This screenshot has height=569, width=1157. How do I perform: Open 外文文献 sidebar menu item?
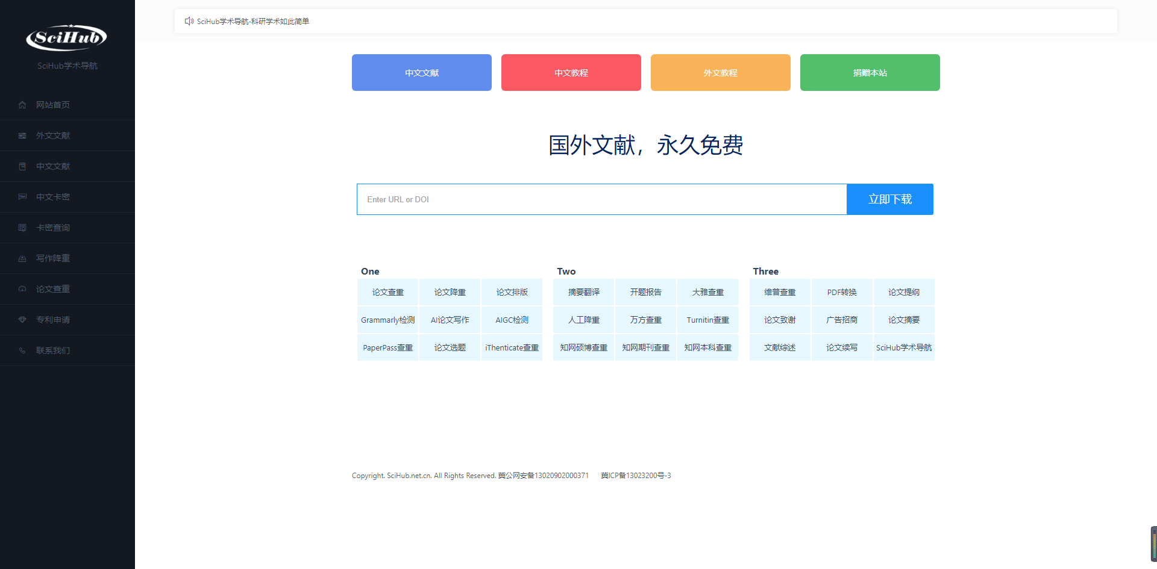coord(67,135)
